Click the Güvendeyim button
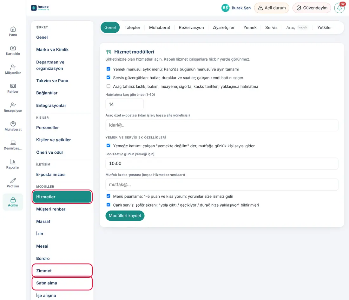 (312, 8)
